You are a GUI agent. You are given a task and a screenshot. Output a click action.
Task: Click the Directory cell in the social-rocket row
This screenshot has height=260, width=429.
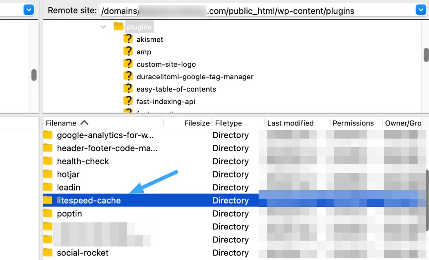pyautogui.click(x=231, y=253)
